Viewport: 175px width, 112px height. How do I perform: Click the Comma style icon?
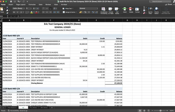click(x=89, y=12)
